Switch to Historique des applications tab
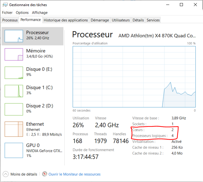 click(x=66, y=20)
